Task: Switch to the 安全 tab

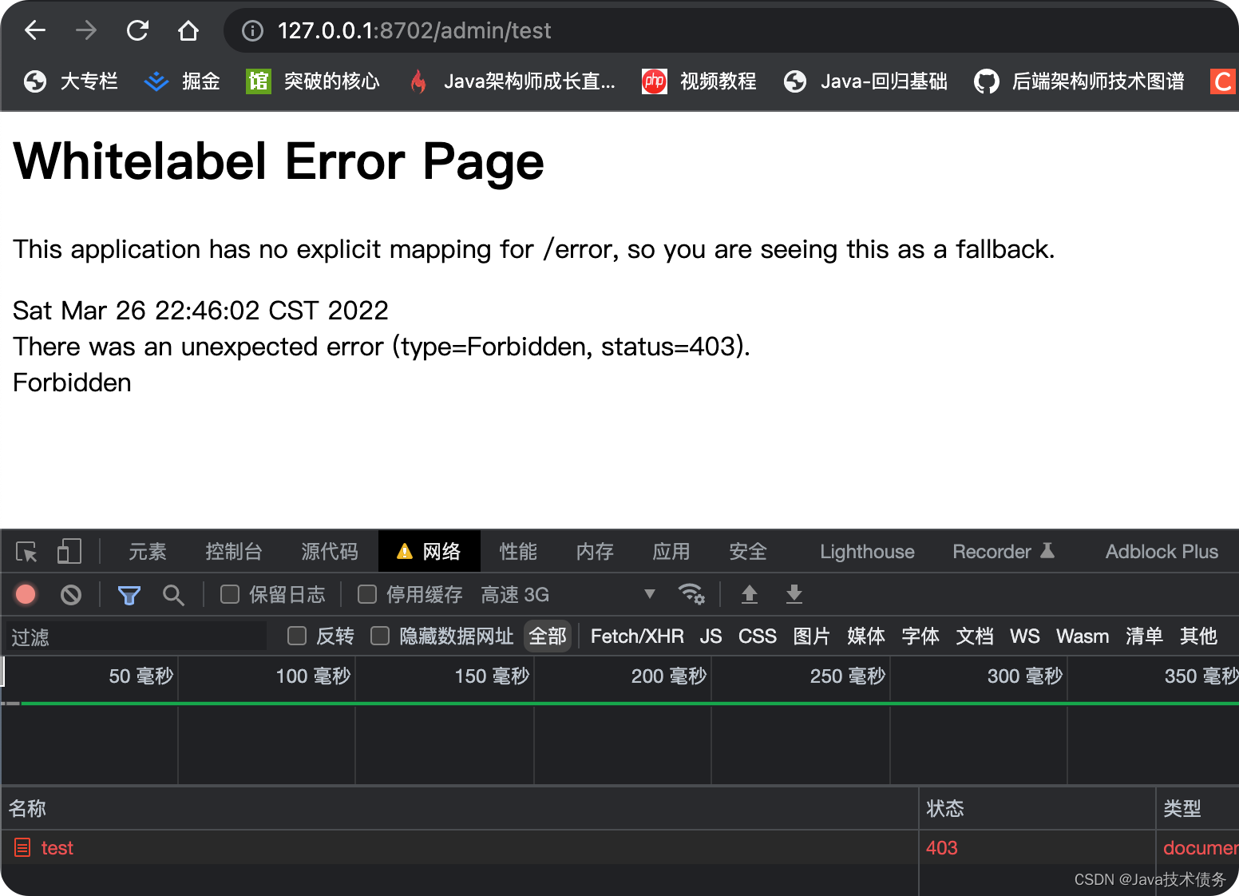Action: [x=748, y=552]
